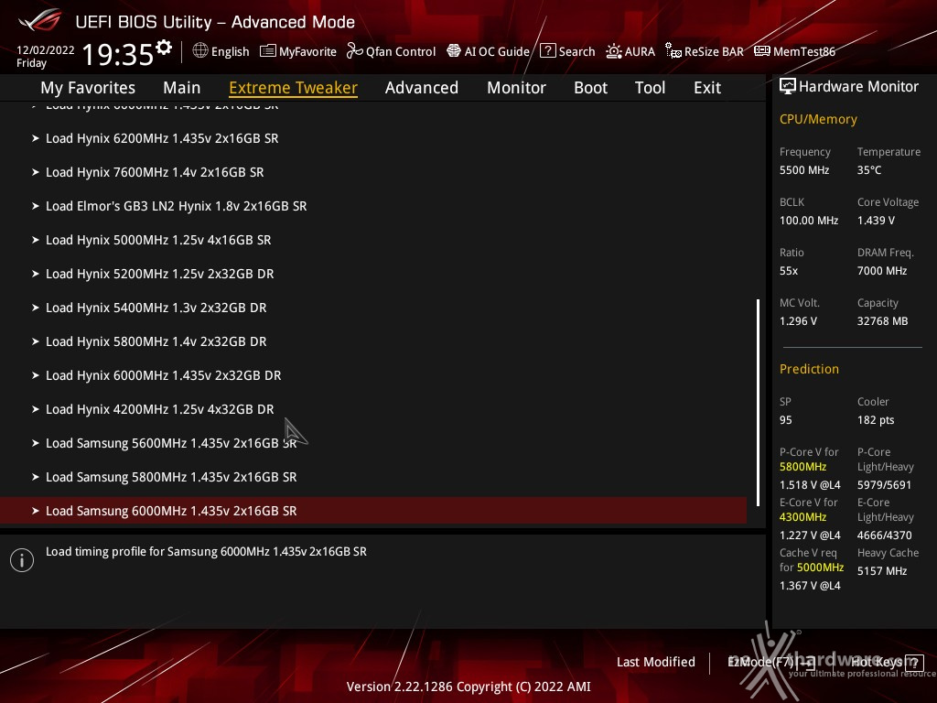Click the ReSize BAR icon
This screenshot has height=703, width=937.
point(673,51)
